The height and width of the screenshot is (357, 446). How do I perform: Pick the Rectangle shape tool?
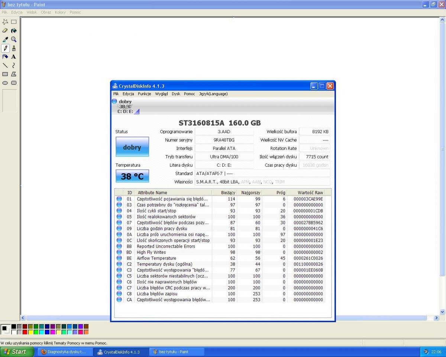point(5,74)
